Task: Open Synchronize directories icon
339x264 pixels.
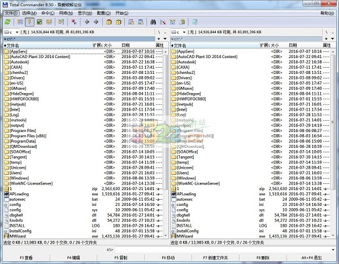Action: [172, 22]
